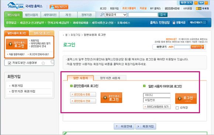Open 자료실 link
This screenshot has height=135, width=214.
tap(143, 8)
